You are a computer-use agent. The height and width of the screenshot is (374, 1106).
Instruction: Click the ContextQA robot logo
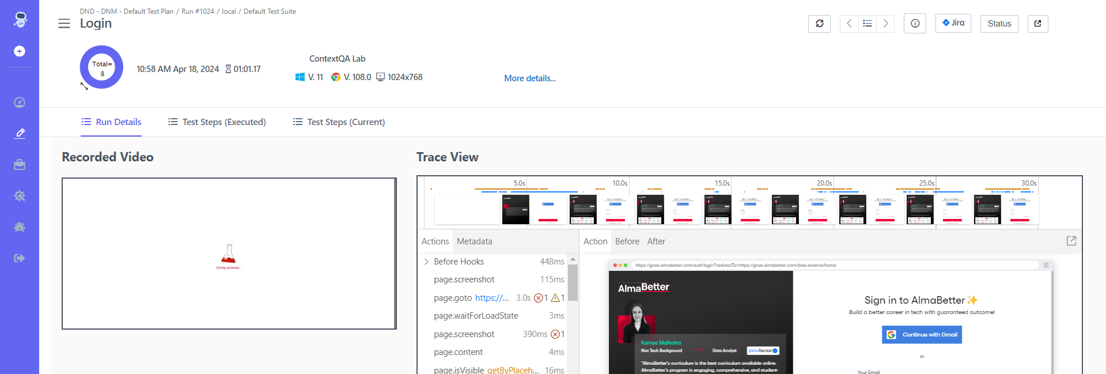click(20, 19)
